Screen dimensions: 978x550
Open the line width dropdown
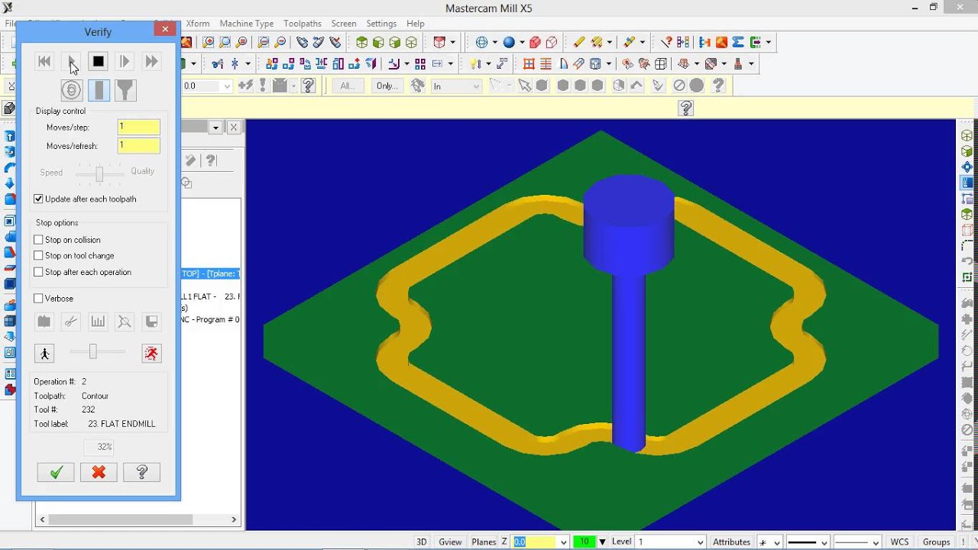pos(876,542)
